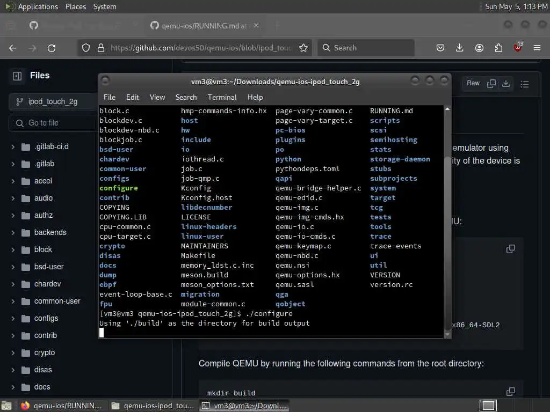Image resolution: width=550 pixels, height=412 pixels.
Task: View the Raw version of RUNNING.md
Action: (473, 83)
